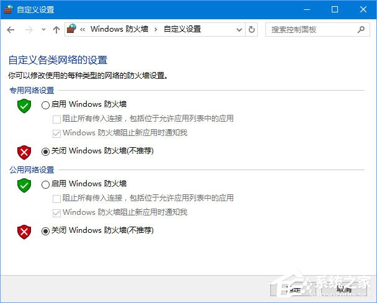Check 阻止所有传入连接 under 专用网络设置

[x=56, y=119]
